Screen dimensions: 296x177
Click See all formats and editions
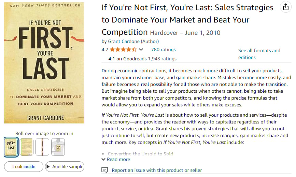[x=259, y=54]
